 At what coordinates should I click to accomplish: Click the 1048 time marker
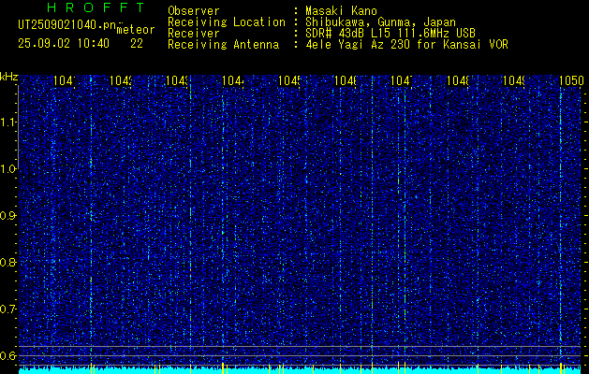pyautogui.click(x=458, y=80)
